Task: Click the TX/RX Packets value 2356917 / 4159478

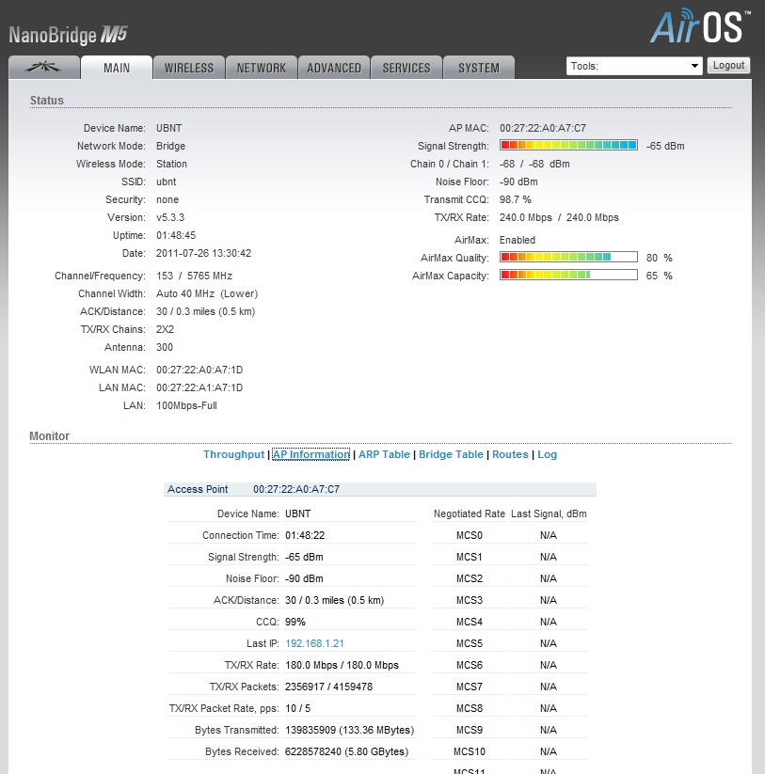Action: pyautogui.click(x=329, y=687)
